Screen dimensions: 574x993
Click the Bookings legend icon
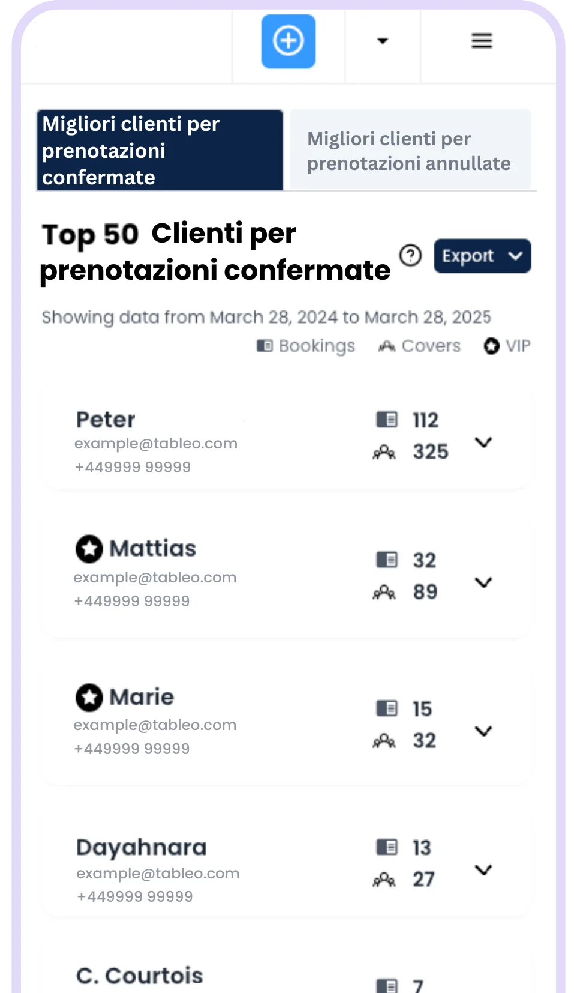click(265, 346)
